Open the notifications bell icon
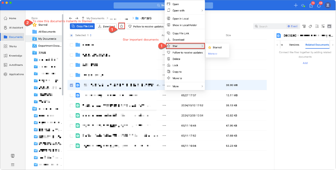The height and width of the screenshot is (170, 336). coord(319,5)
